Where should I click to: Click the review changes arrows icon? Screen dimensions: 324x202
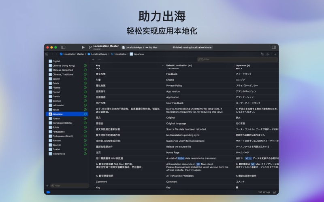pos(262,54)
